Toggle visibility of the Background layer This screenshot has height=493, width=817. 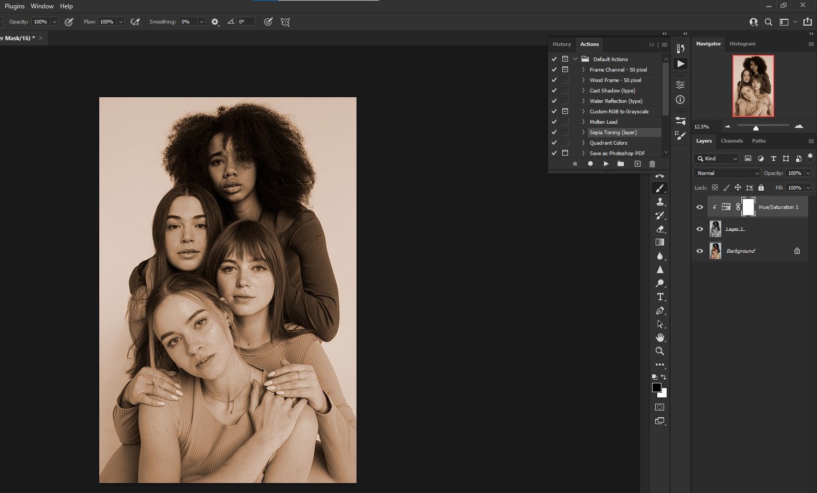coord(700,251)
